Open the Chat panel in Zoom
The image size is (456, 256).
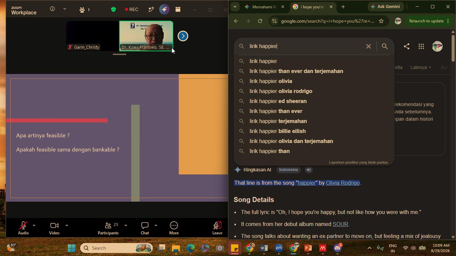pos(145,228)
